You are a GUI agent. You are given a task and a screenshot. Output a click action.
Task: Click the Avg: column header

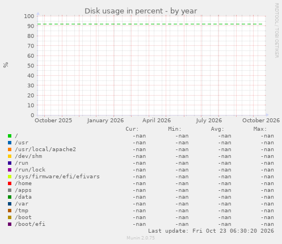pos(217,129)
